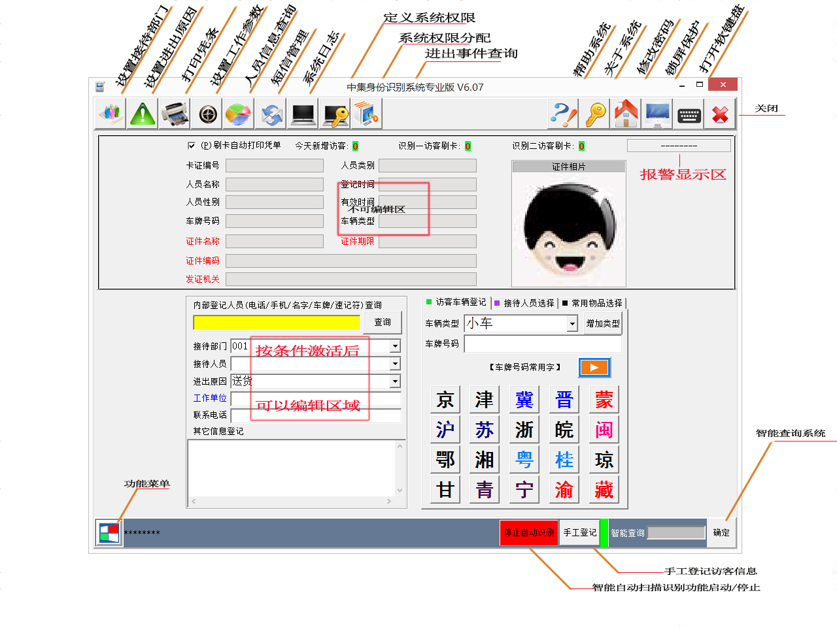Switch to 接待人员选择 tab
The width and height of the screenshot is (837, 627).
click(524, 303)
